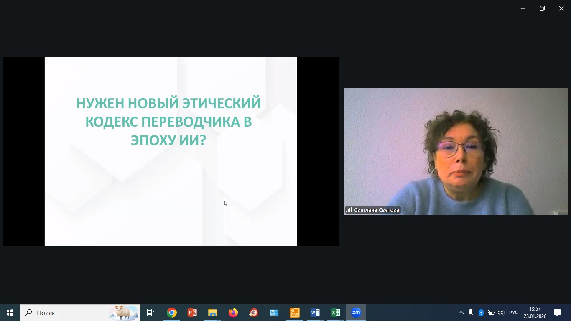Open the battery power status flyout
The width and height of the screenshot is (571, 321).
491,313
